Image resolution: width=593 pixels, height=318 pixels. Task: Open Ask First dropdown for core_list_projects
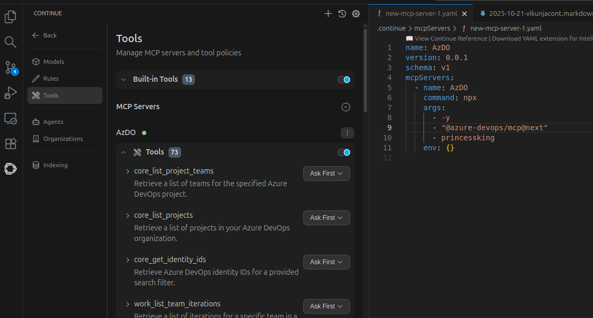326,218
